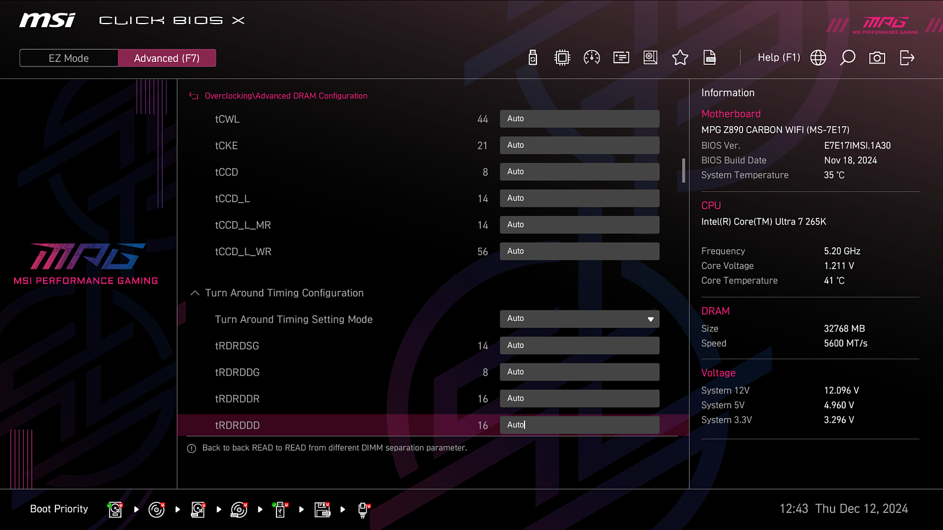Open the LOG file icon
943x530 pixels.
pyautogui.click(x=710, y=57)
